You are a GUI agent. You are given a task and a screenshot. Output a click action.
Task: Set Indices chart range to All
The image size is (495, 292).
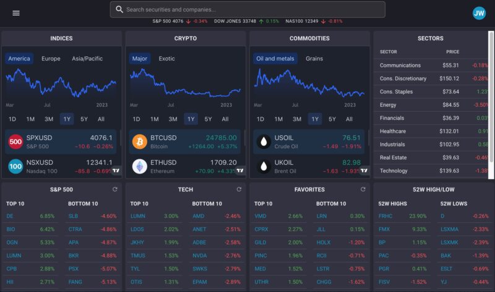(101, 119)
